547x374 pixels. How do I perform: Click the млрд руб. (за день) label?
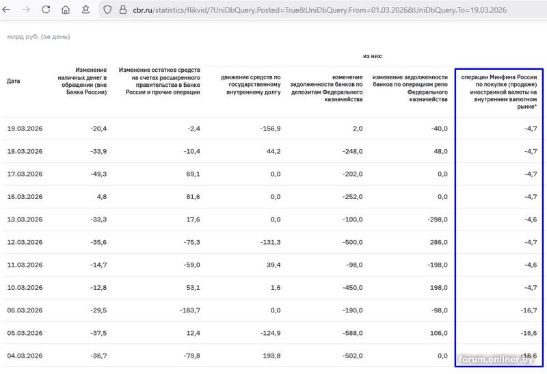click(x=38, y=37)
